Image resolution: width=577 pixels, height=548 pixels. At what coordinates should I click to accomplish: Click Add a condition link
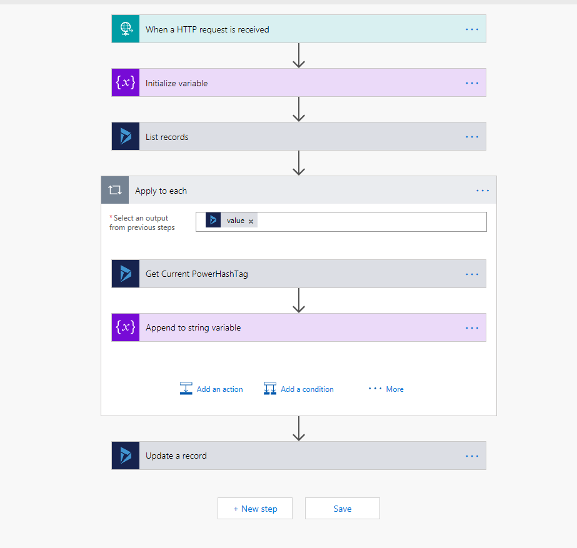click(x=299, y=389)
